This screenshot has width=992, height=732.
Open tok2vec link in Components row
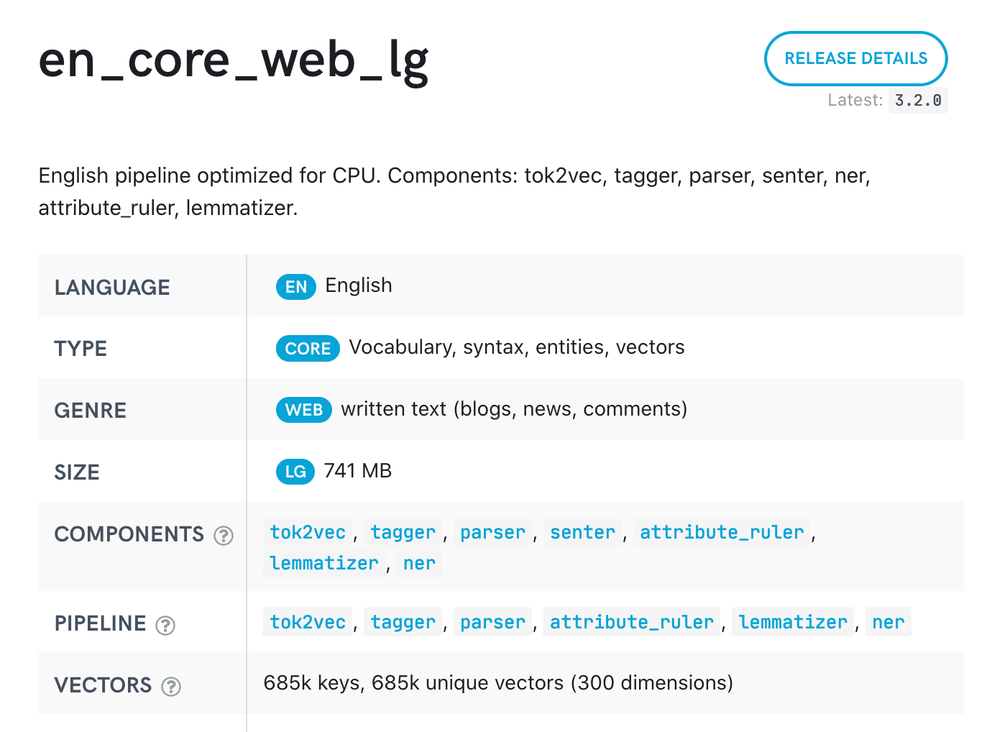(x=308, y=533)
